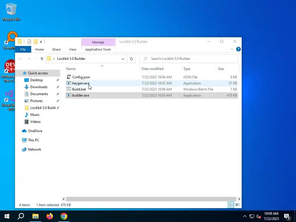Image resolution: width=296 pixels, height=222 pixels.
Task: Open Firefox from the taskbar
Action: click(50, 216)
